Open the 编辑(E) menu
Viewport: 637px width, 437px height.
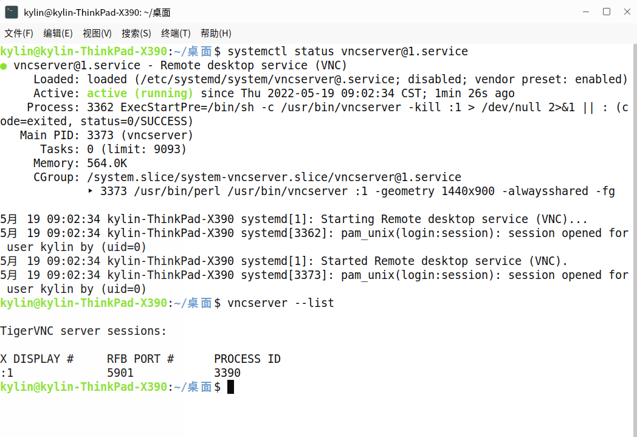point(58,33)
